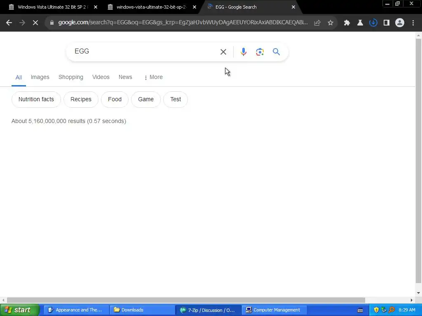Select the All results tab
422x316 pixels.
click(19, 77)
